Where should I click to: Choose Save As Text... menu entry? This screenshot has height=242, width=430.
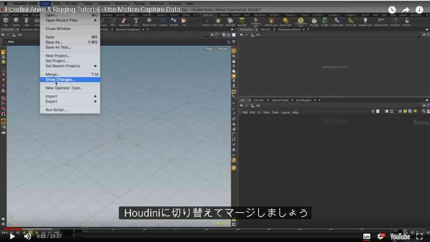(70, 47)
